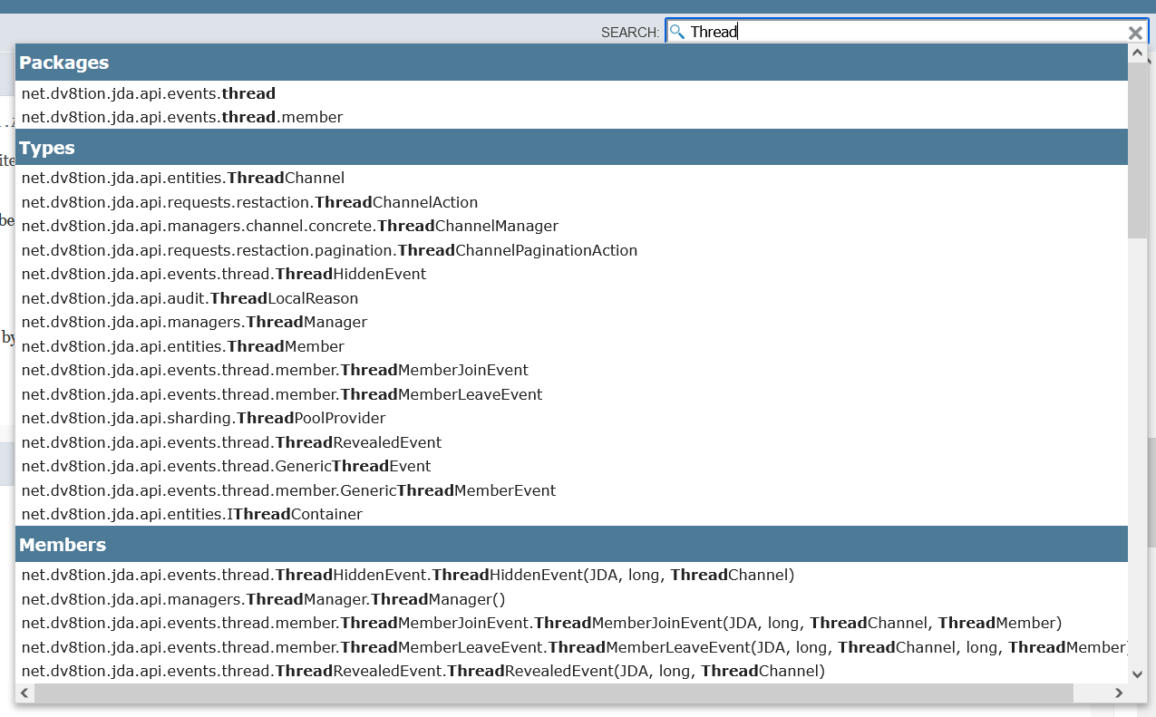1156x717 pixels.
Task: Open the ThreadLocalReason audit type
Action: [x=189, y=298]
